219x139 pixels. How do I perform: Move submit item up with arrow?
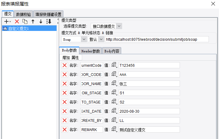(x=33, y=21)
